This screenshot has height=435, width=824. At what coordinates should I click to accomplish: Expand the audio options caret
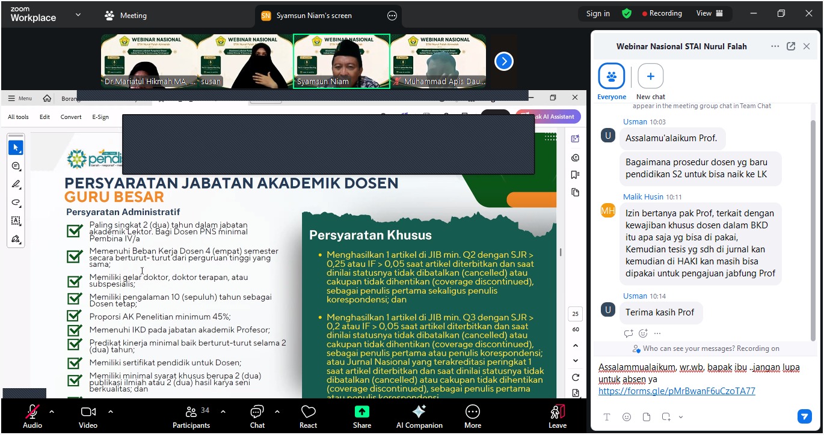pyautogui.click(x=51, y=412)
